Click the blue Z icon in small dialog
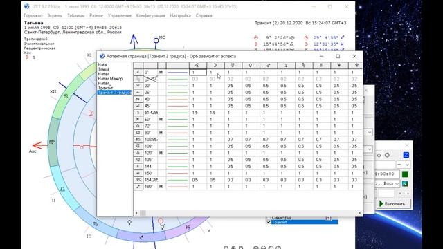The width and height of the screenshot is (443, 249). point(406,155)
